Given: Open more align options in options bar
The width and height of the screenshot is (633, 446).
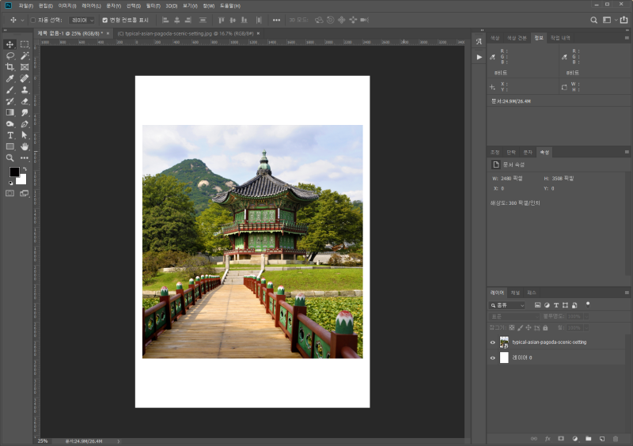Looking at the screenshot, I should 276,20.
